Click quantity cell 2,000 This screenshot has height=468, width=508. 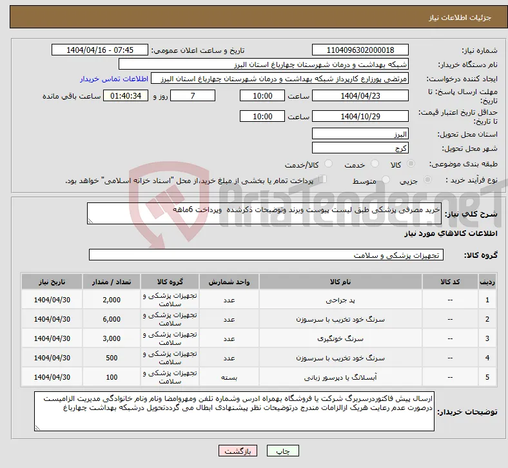click(x=112, y=300)
